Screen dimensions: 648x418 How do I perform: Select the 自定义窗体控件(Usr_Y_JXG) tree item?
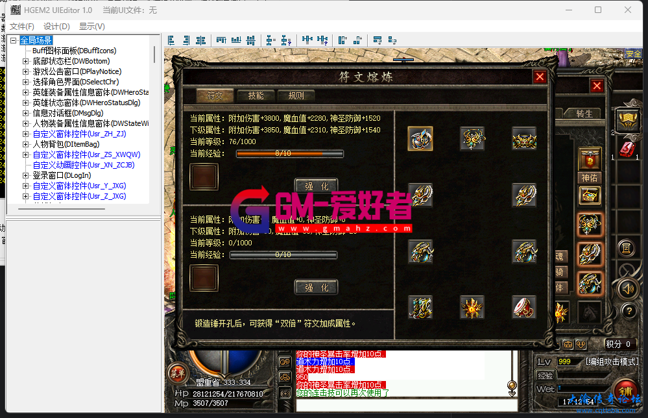(x=79, y=186)
